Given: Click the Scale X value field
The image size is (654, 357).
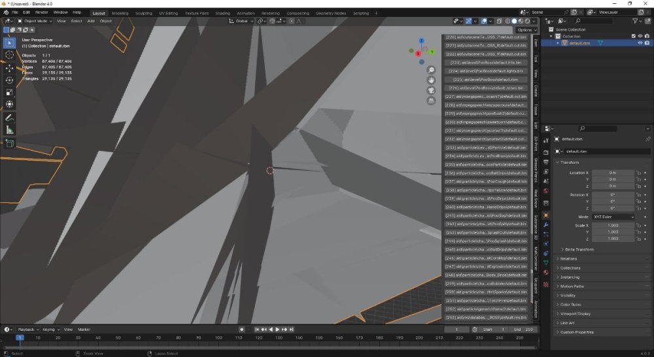Looking at the screenshot, I should (x=613, y=225).
